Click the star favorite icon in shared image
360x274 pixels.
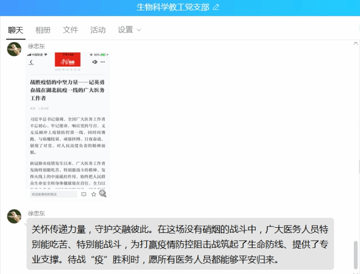94,194
